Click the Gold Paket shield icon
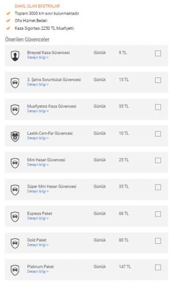Image resolution: width=174 pixels, height=283 pixels. point(15,243)
